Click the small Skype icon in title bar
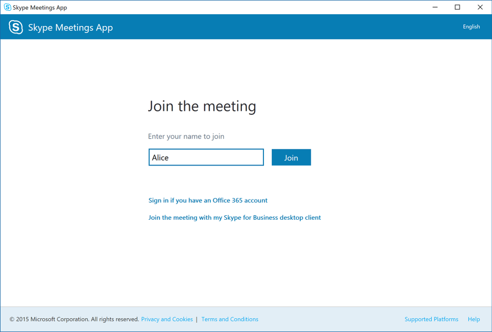 [x=7, y=7]
